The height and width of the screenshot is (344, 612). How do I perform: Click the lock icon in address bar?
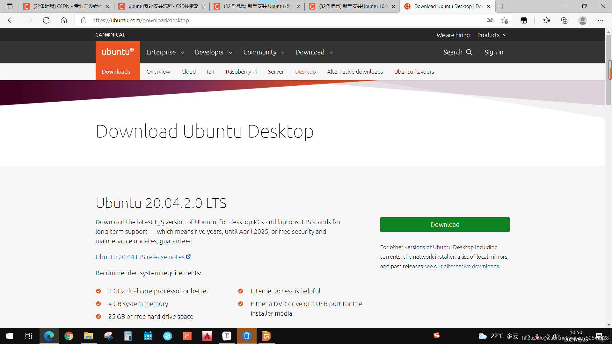point(84,20)
